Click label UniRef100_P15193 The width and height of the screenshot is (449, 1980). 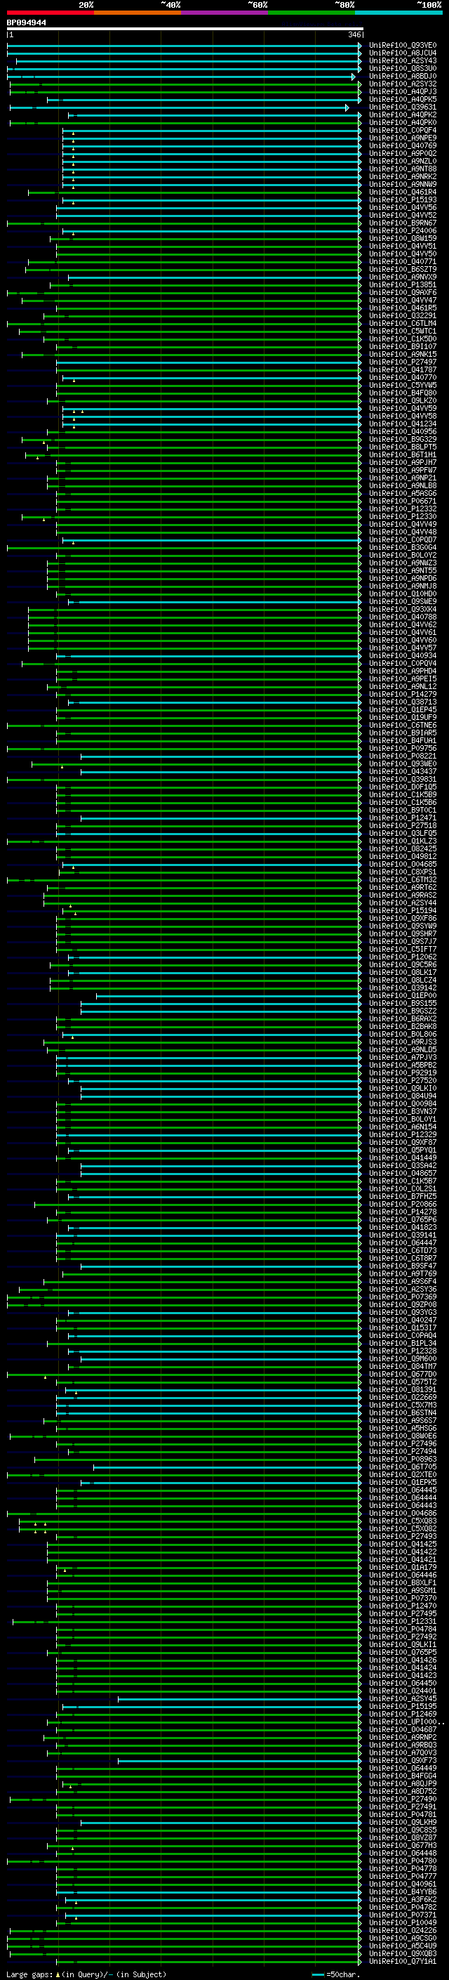(x=403, y=200)
